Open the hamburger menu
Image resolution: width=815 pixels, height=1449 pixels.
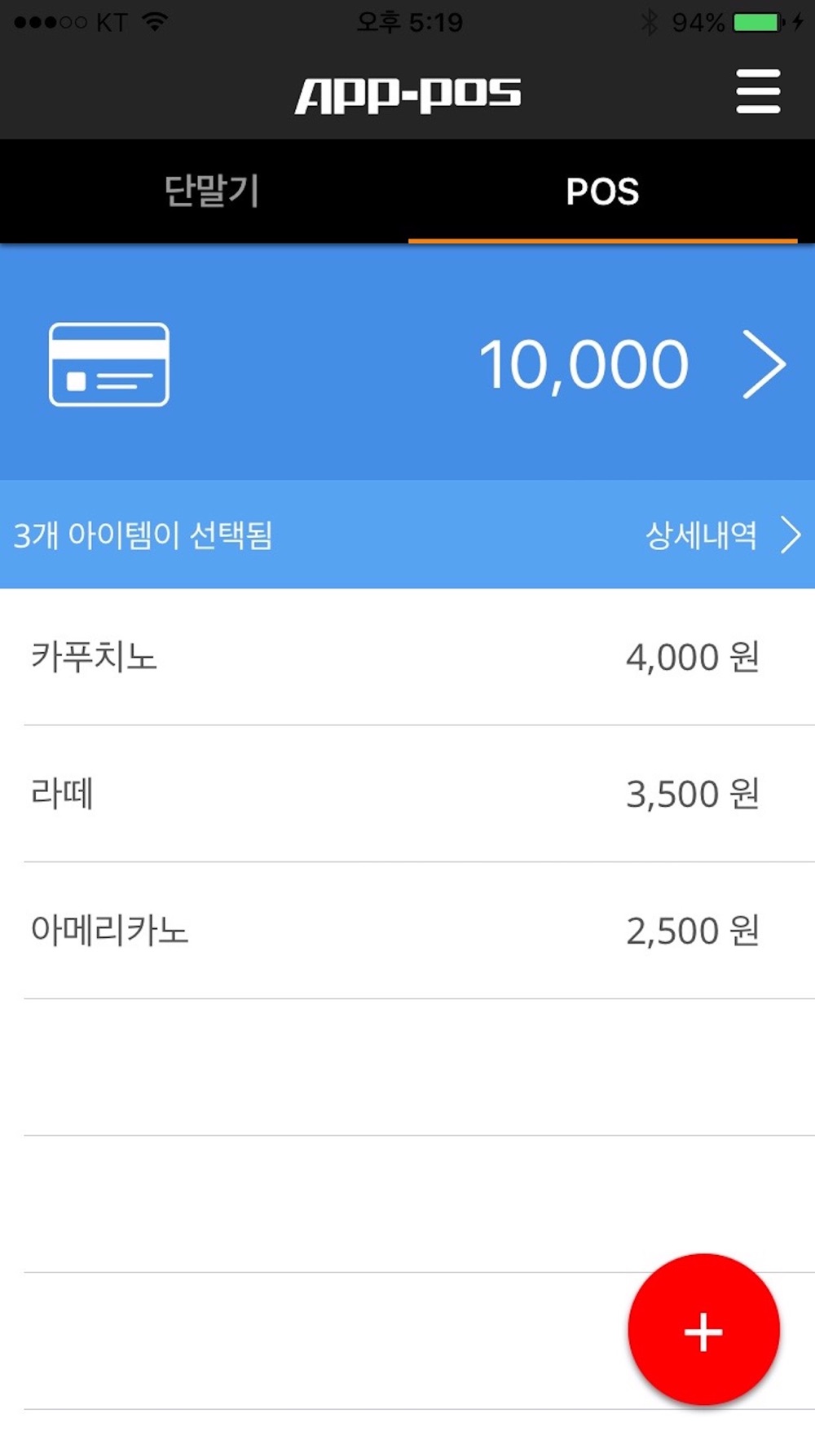point(758,91)
